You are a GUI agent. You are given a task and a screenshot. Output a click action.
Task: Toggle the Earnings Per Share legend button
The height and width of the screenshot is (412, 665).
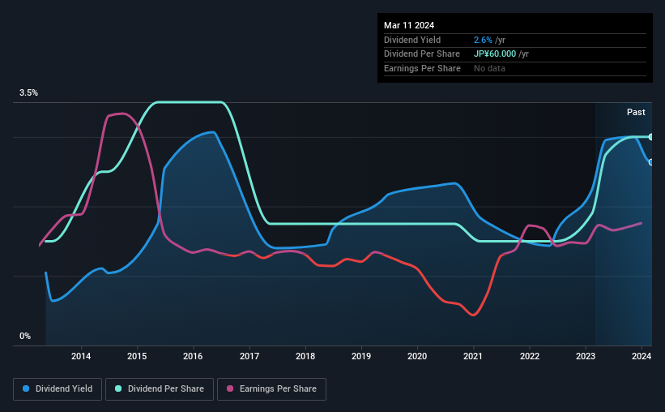pyautogui.click(x=271, y=388)
